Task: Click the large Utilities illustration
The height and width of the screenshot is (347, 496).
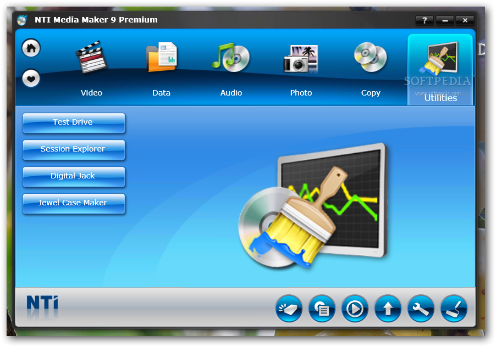Action: (313, 205)
